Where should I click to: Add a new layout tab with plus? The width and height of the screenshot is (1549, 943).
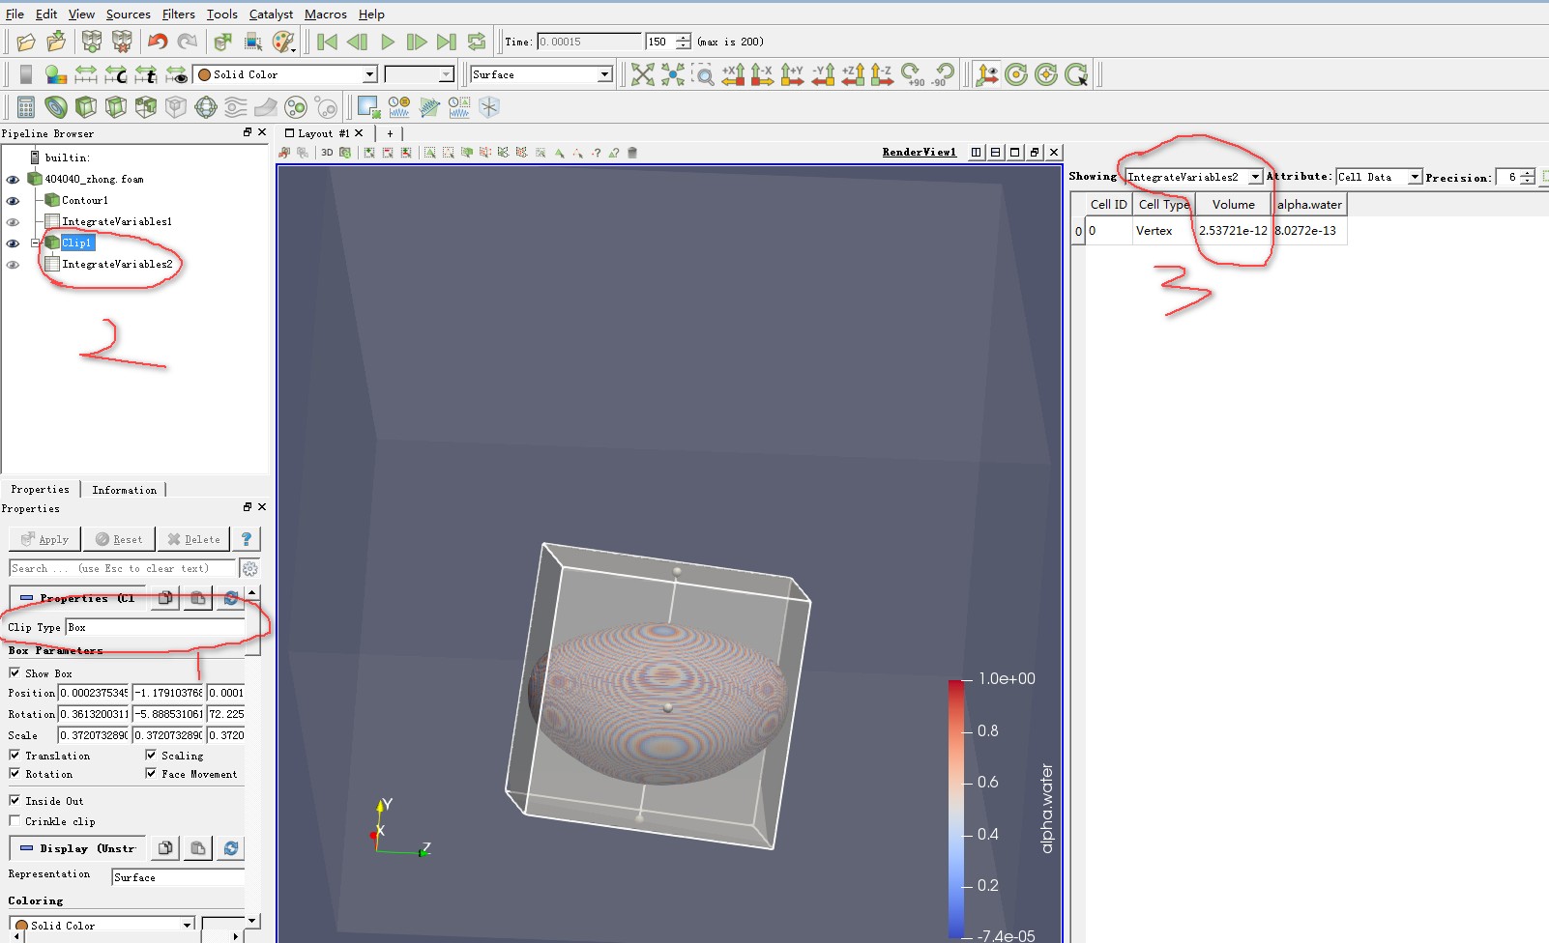click(390, 133)
